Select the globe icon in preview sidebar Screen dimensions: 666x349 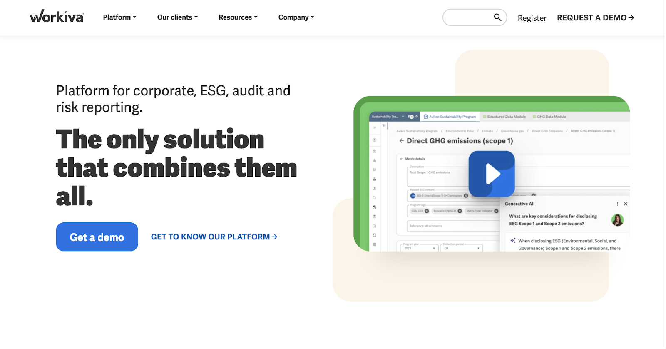coord(375,207)
